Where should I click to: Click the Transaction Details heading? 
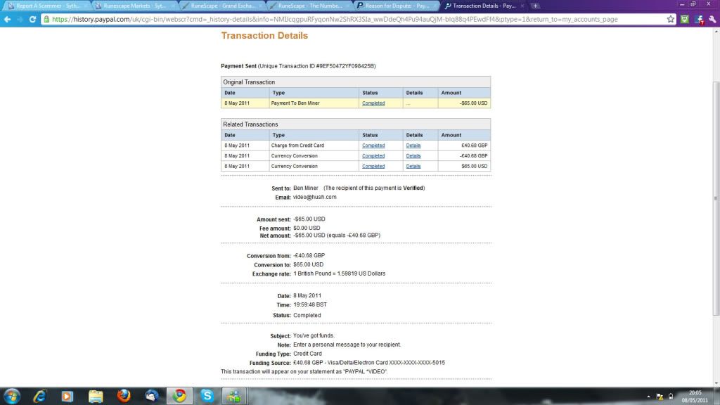click(x=264, y=35)
